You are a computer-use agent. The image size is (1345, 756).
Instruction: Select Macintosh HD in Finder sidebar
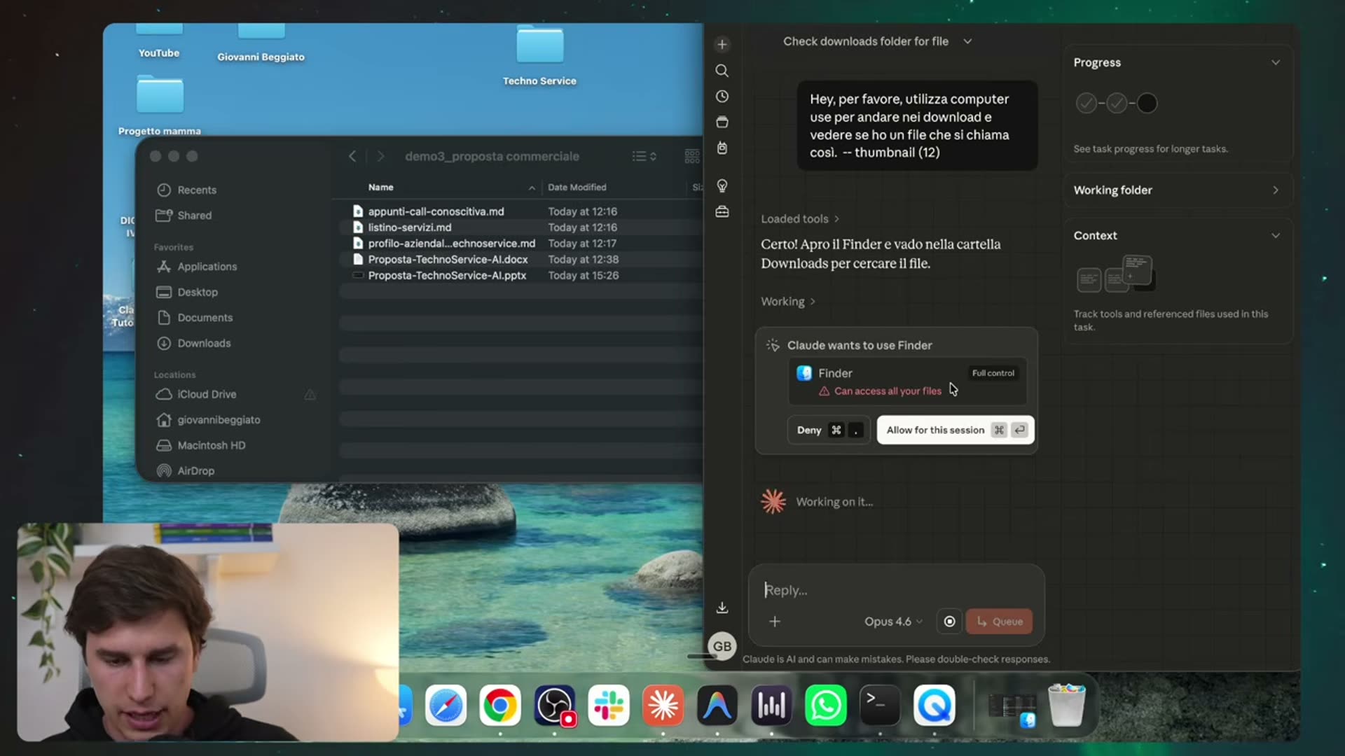tap(211, 445)
